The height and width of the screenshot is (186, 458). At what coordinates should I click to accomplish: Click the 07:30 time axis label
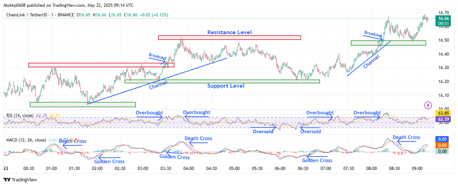pyautogui.click(x=349, y=168)
